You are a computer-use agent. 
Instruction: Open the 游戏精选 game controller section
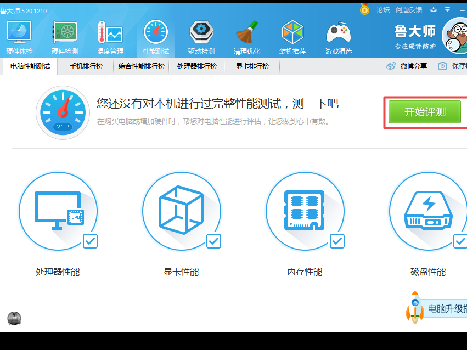339,38
